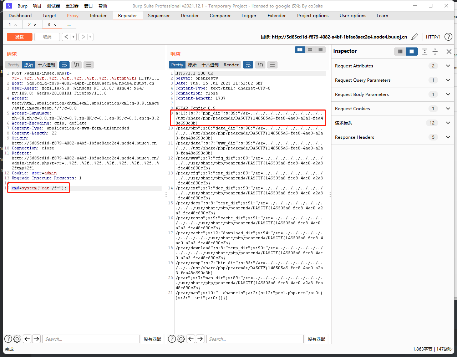Open history-forward dropdown arrow

click(90, 37)
